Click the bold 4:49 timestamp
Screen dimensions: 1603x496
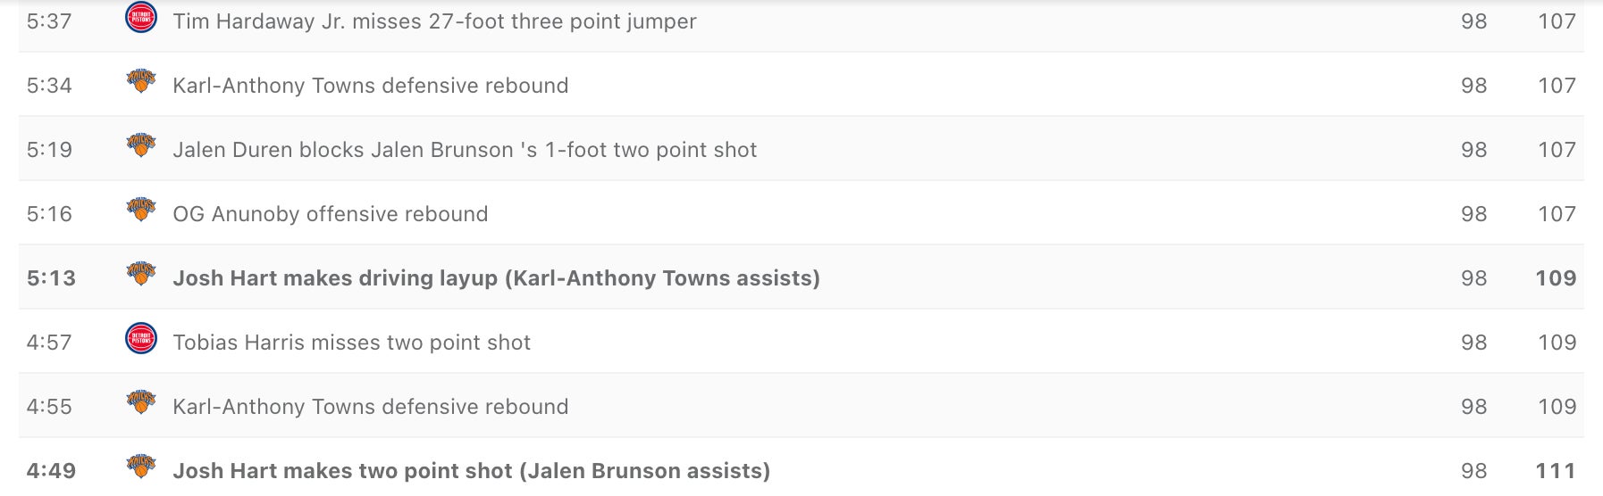tap(51, 471)
